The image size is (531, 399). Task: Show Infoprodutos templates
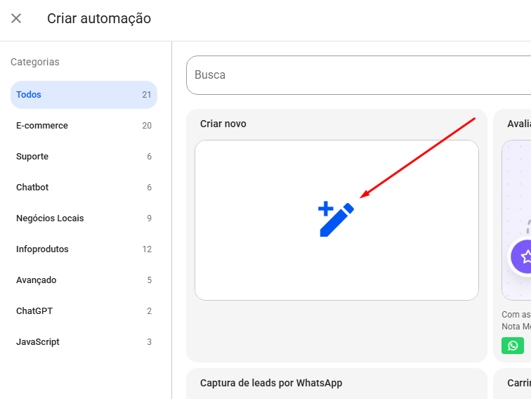tap(84, 249)
